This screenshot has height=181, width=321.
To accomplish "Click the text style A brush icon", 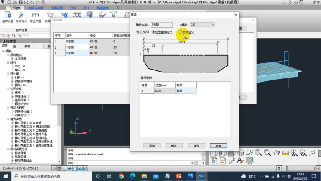I will coord(241,160).
